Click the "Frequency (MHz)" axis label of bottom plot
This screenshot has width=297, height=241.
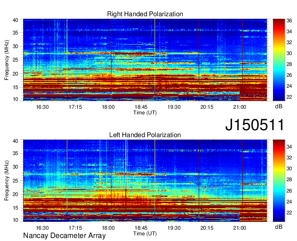tap(7, 181)
